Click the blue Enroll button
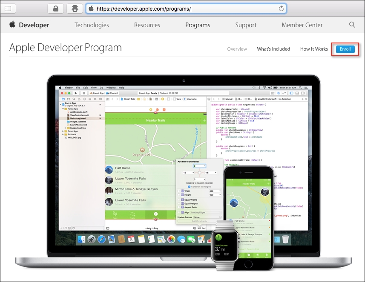365x282 pixels. 345,49
